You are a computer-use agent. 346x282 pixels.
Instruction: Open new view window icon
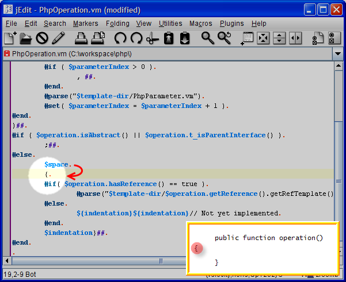[x=247, y=38]
